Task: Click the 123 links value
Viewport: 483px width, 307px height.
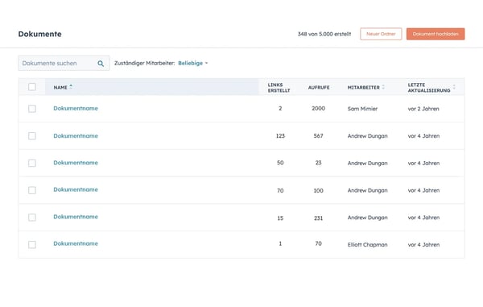Action: pyautogui.click(x=280, y=135)
